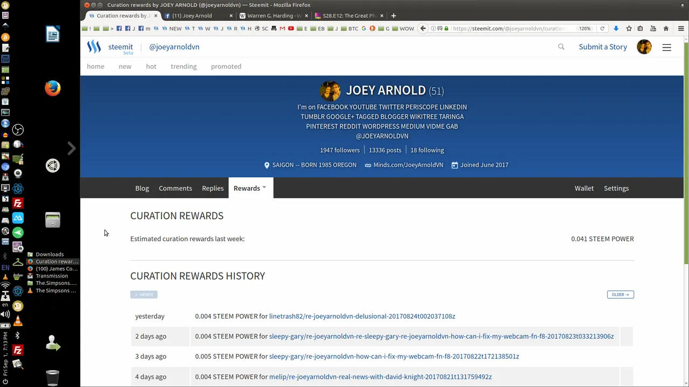Image resolution: width=689 pixels, height=387 pixels.
Task: Click the panel's right-hand VLC cone icon
Action: (18, 321)
